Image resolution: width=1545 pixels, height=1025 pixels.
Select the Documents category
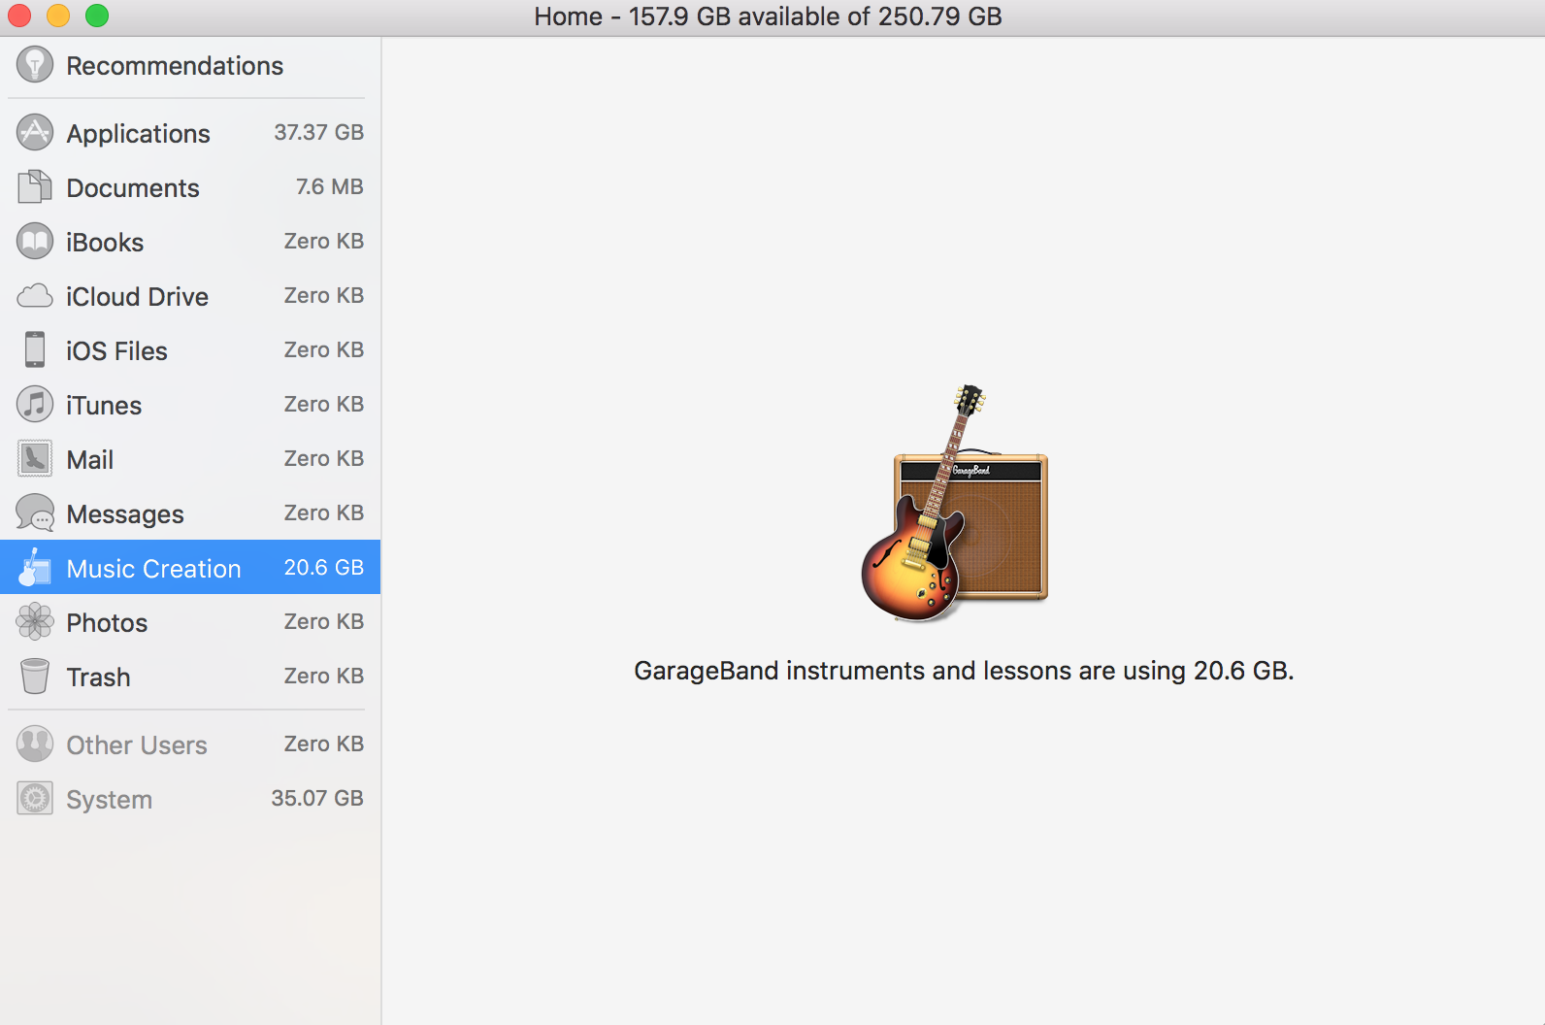(x=190, y=187)
